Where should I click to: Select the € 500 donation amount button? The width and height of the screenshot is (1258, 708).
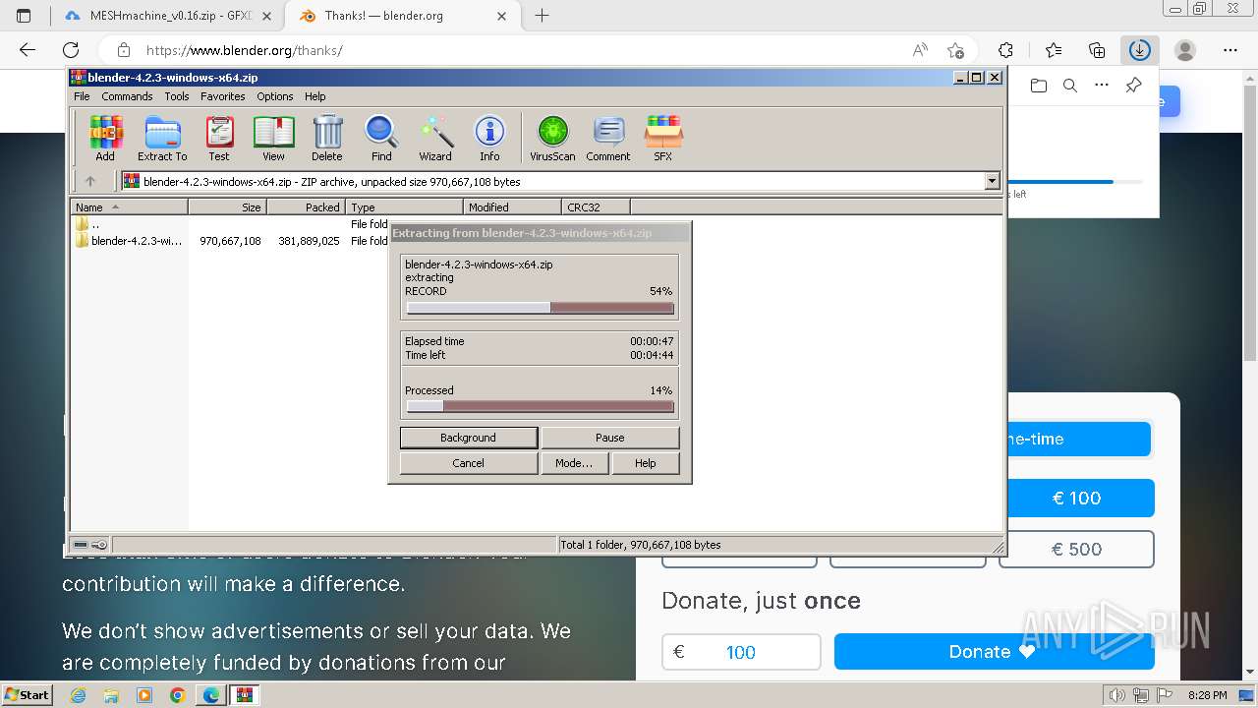pyautogui.click(x=1077, y=550)
